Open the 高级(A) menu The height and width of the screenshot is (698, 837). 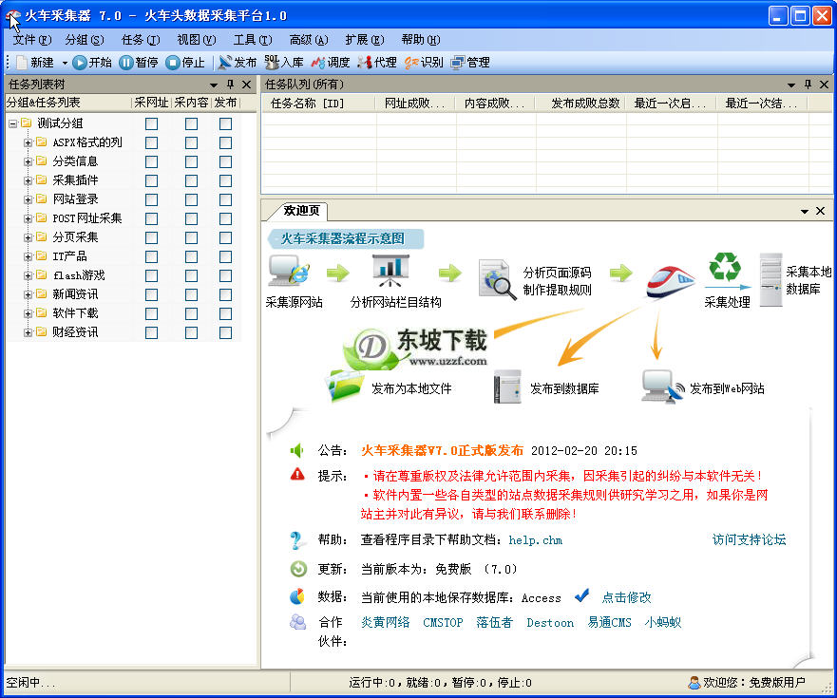pyautogui.click(x=309, y=40)
